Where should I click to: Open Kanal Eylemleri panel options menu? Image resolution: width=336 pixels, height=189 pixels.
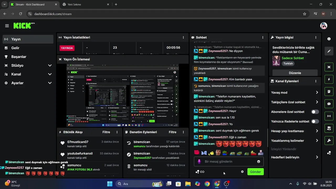click(x=316, y=81)
